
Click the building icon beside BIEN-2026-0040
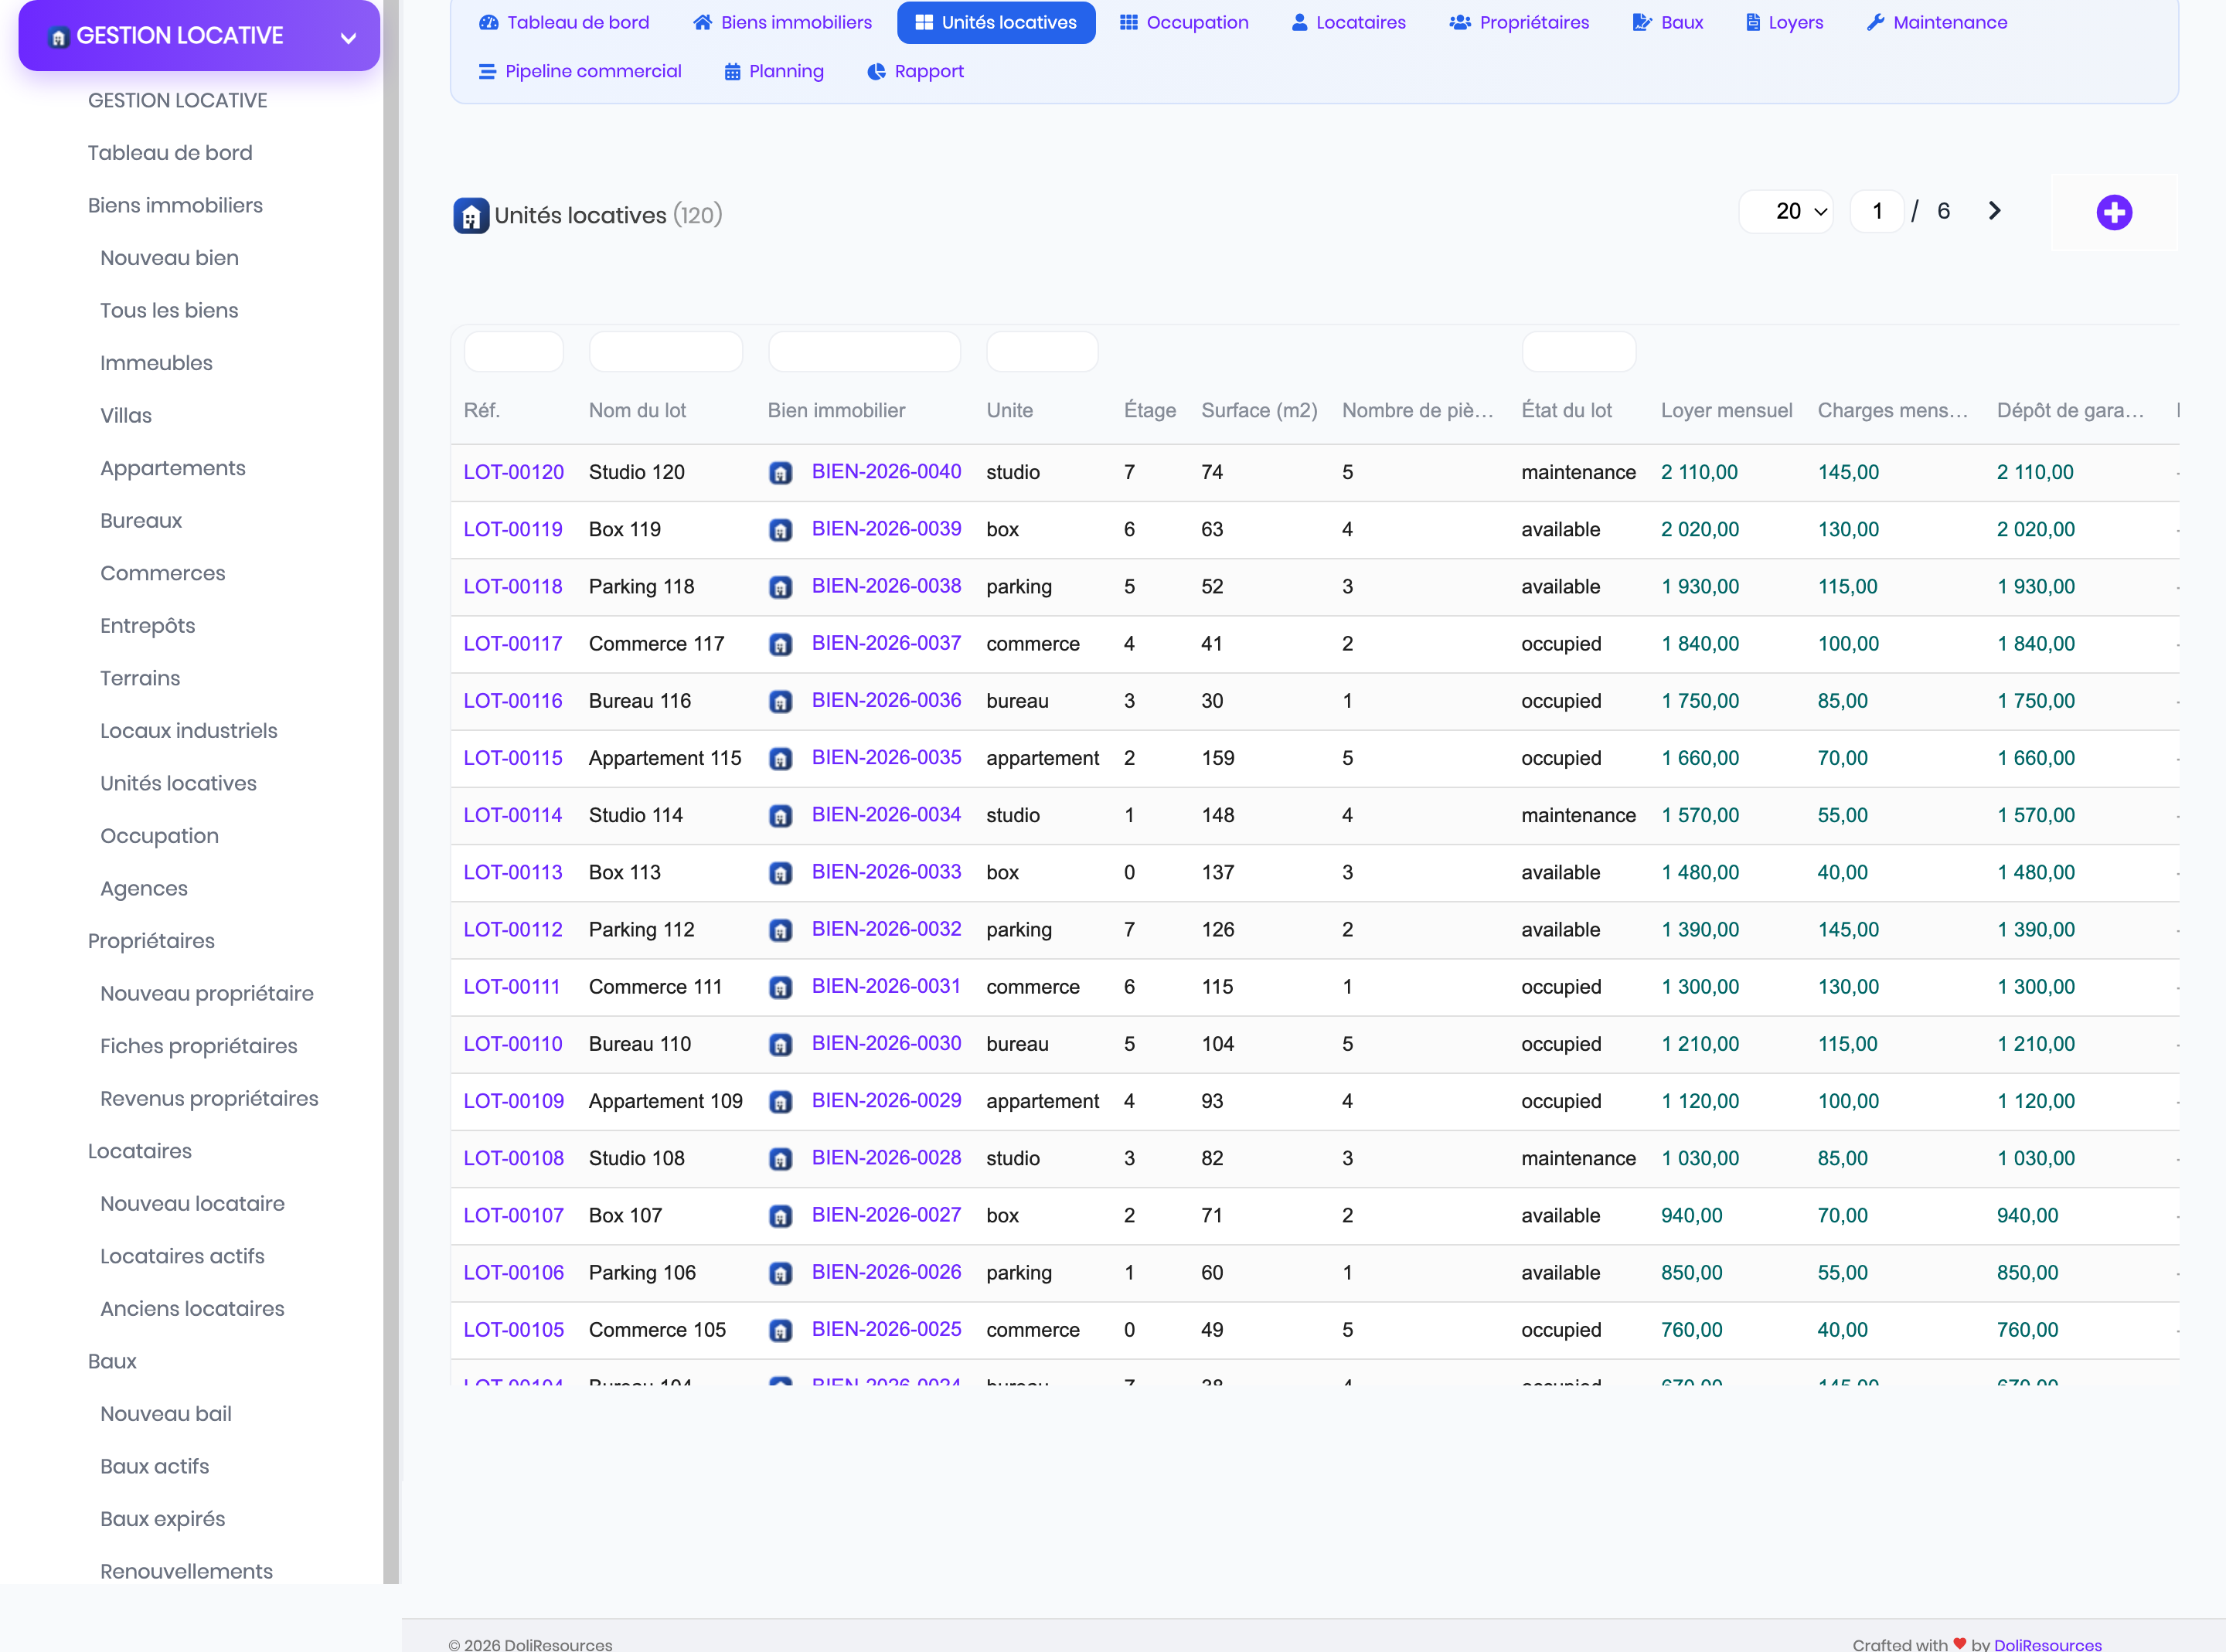click(781, 473)
